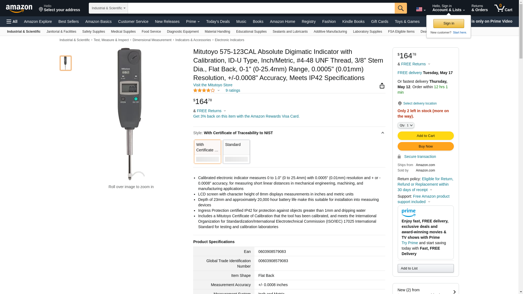
Task: Click the star rating icons
Action: (x=204, y=90)
